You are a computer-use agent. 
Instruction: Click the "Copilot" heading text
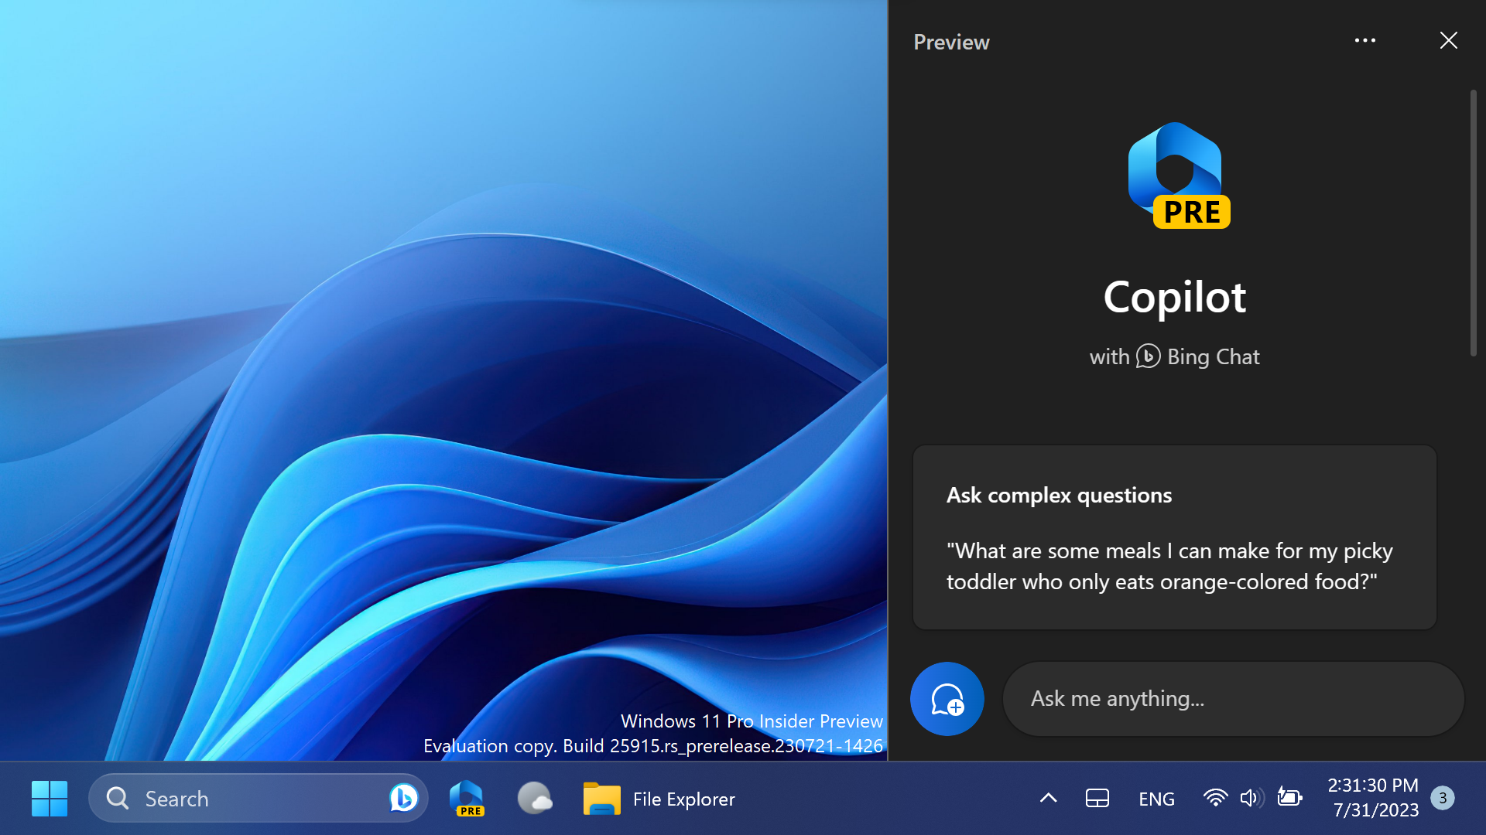[1175, 298]
